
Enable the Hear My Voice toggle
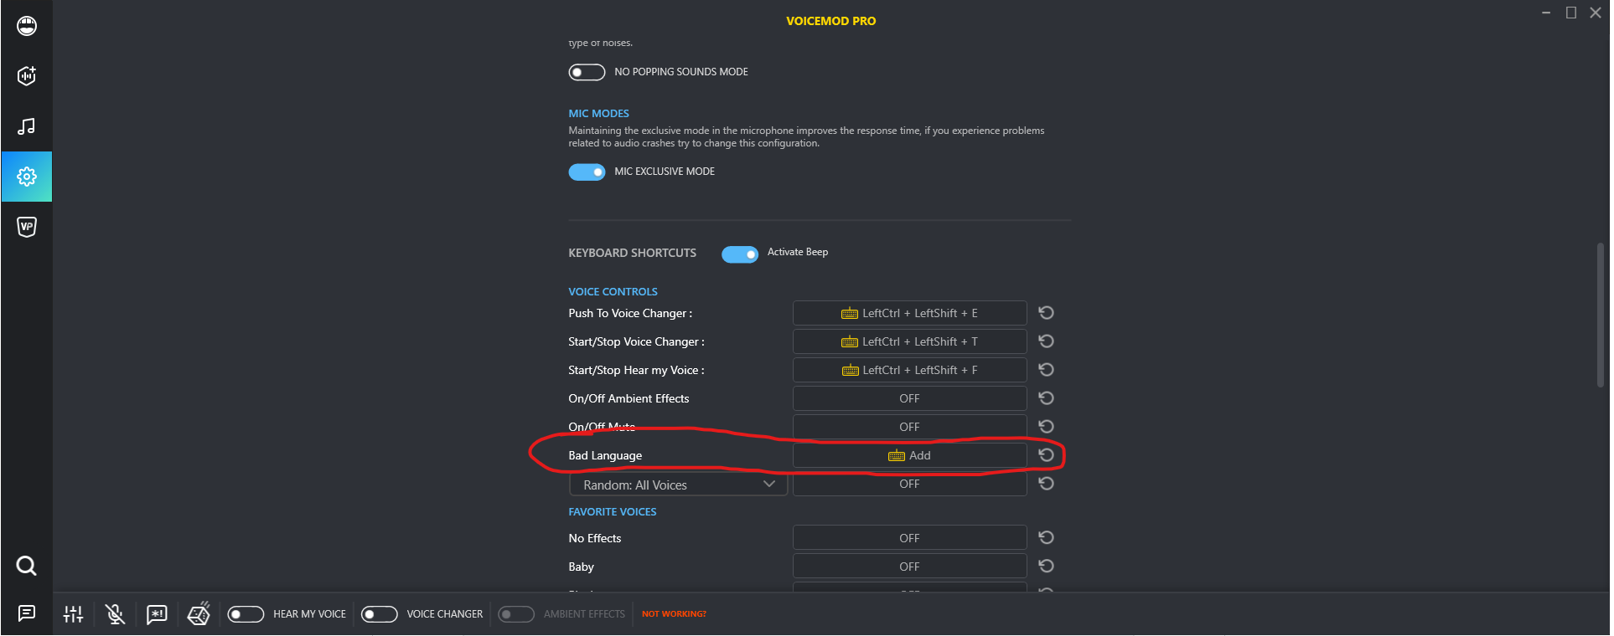coord(246,614)
